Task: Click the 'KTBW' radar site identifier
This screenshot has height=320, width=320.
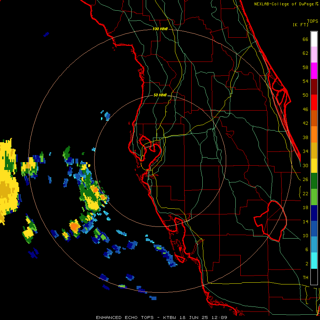Action: click(x=169, y=318)
